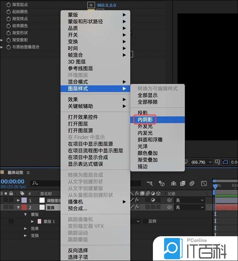
Task: Toggle stopwatch for 渐变散射 property
Action: click(x=8, y=40)
